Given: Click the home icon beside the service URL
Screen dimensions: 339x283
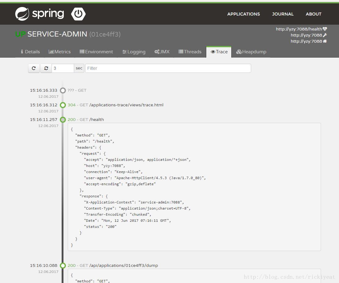Looking at the screenshot, I should tap(325, 41).
